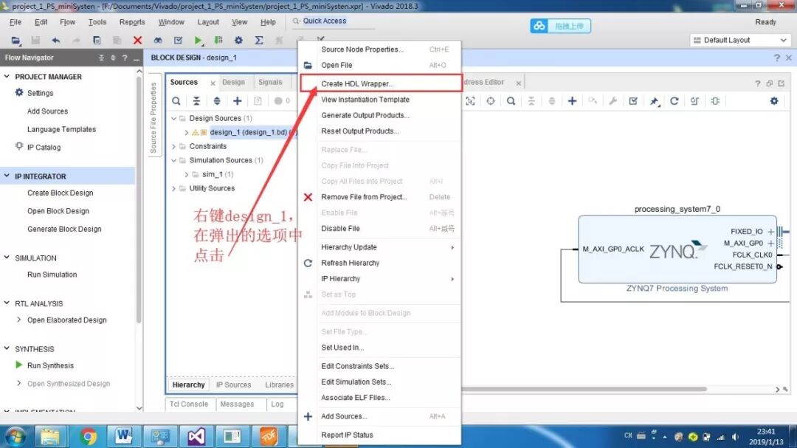Expand the Constraints folder
Image resolution: width=797 pixels, height=448 pixels.
click(174, 146)
